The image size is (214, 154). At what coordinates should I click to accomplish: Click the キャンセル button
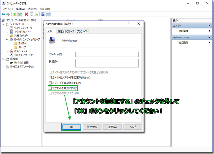coord(92,127)
